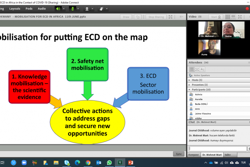The width and height of the screenshot is (250, 167).
Task: Toggle the webcam icon in toolbar
Action: coord(87,9)
